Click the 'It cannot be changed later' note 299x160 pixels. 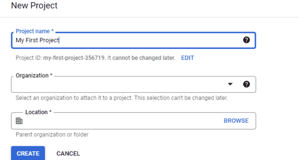point(141,58)
